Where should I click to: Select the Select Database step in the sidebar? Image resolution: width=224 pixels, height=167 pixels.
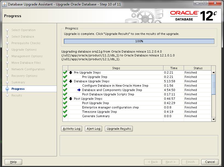(23, 37)
